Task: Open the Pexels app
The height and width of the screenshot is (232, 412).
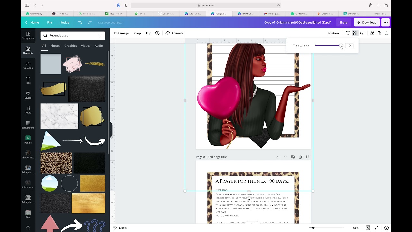Action: (28, 140)
